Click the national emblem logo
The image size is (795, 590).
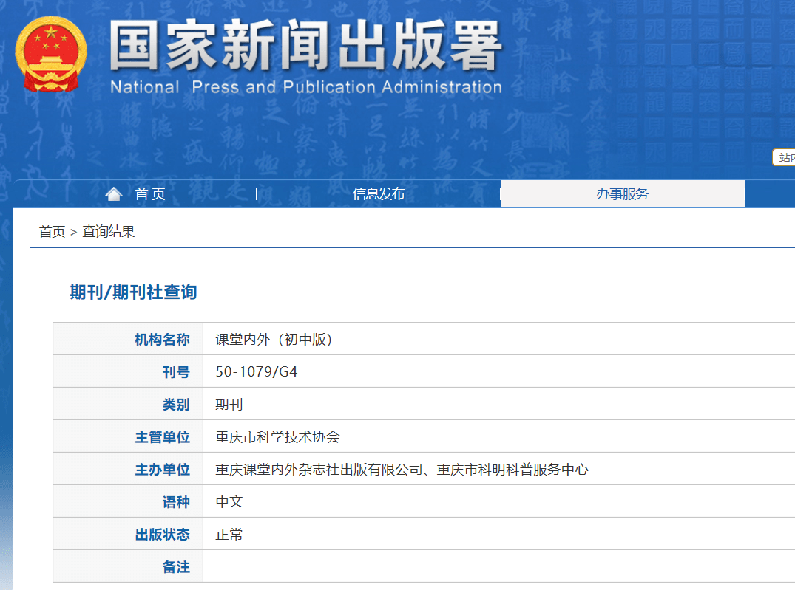click(51, 54)
